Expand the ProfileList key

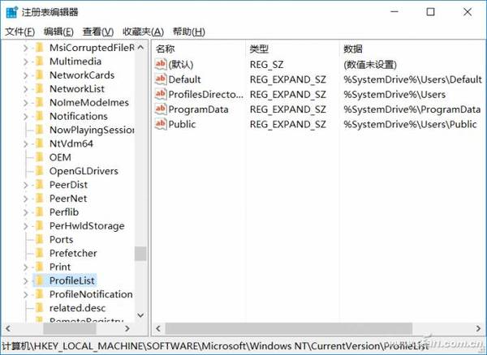[25, 280]
